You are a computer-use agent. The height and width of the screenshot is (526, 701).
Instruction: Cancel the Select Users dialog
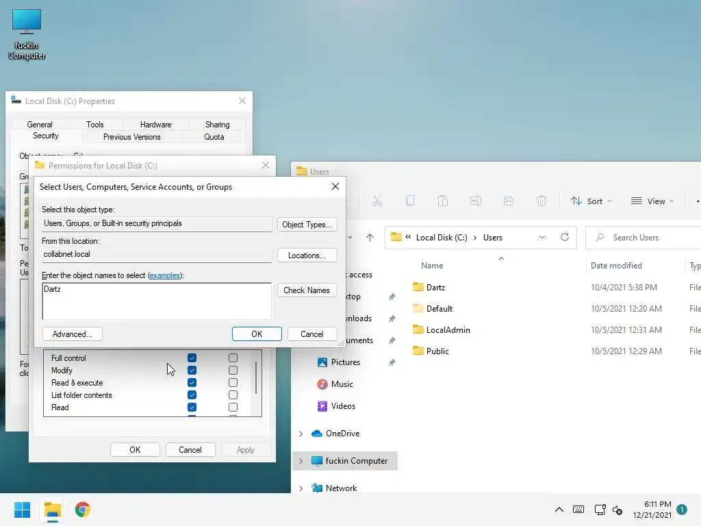(312, 334)
